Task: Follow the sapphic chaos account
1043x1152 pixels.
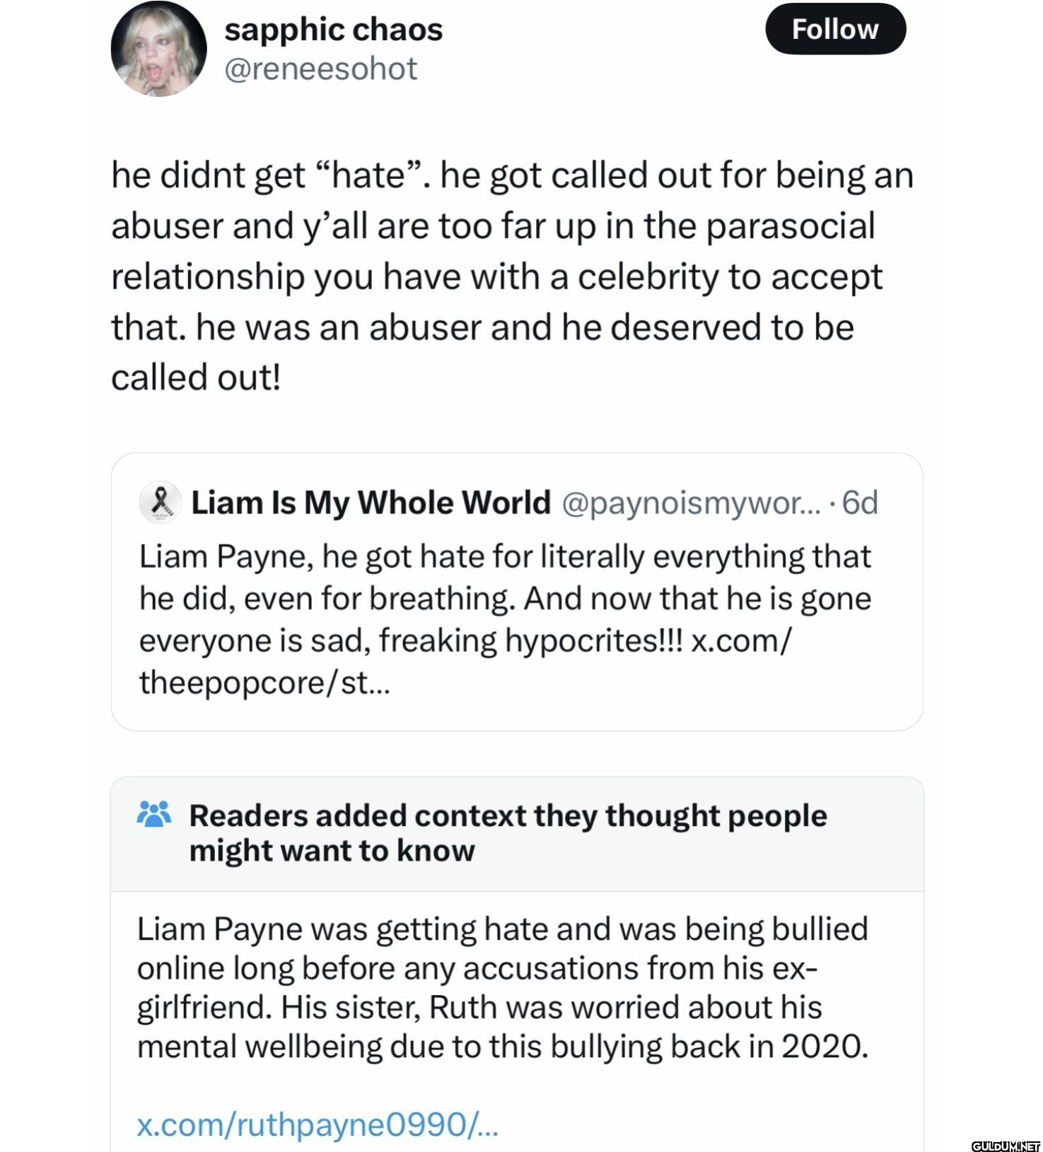Action: 835,29
